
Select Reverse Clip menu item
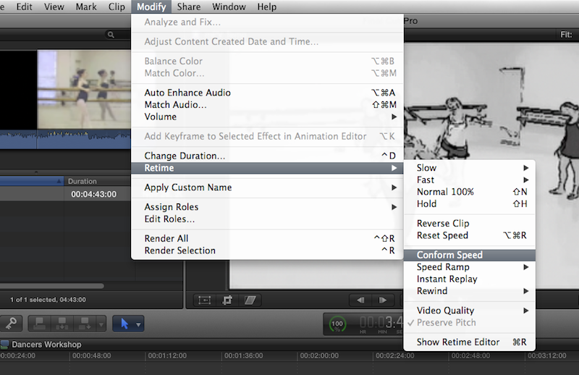(x=443, y=224)
